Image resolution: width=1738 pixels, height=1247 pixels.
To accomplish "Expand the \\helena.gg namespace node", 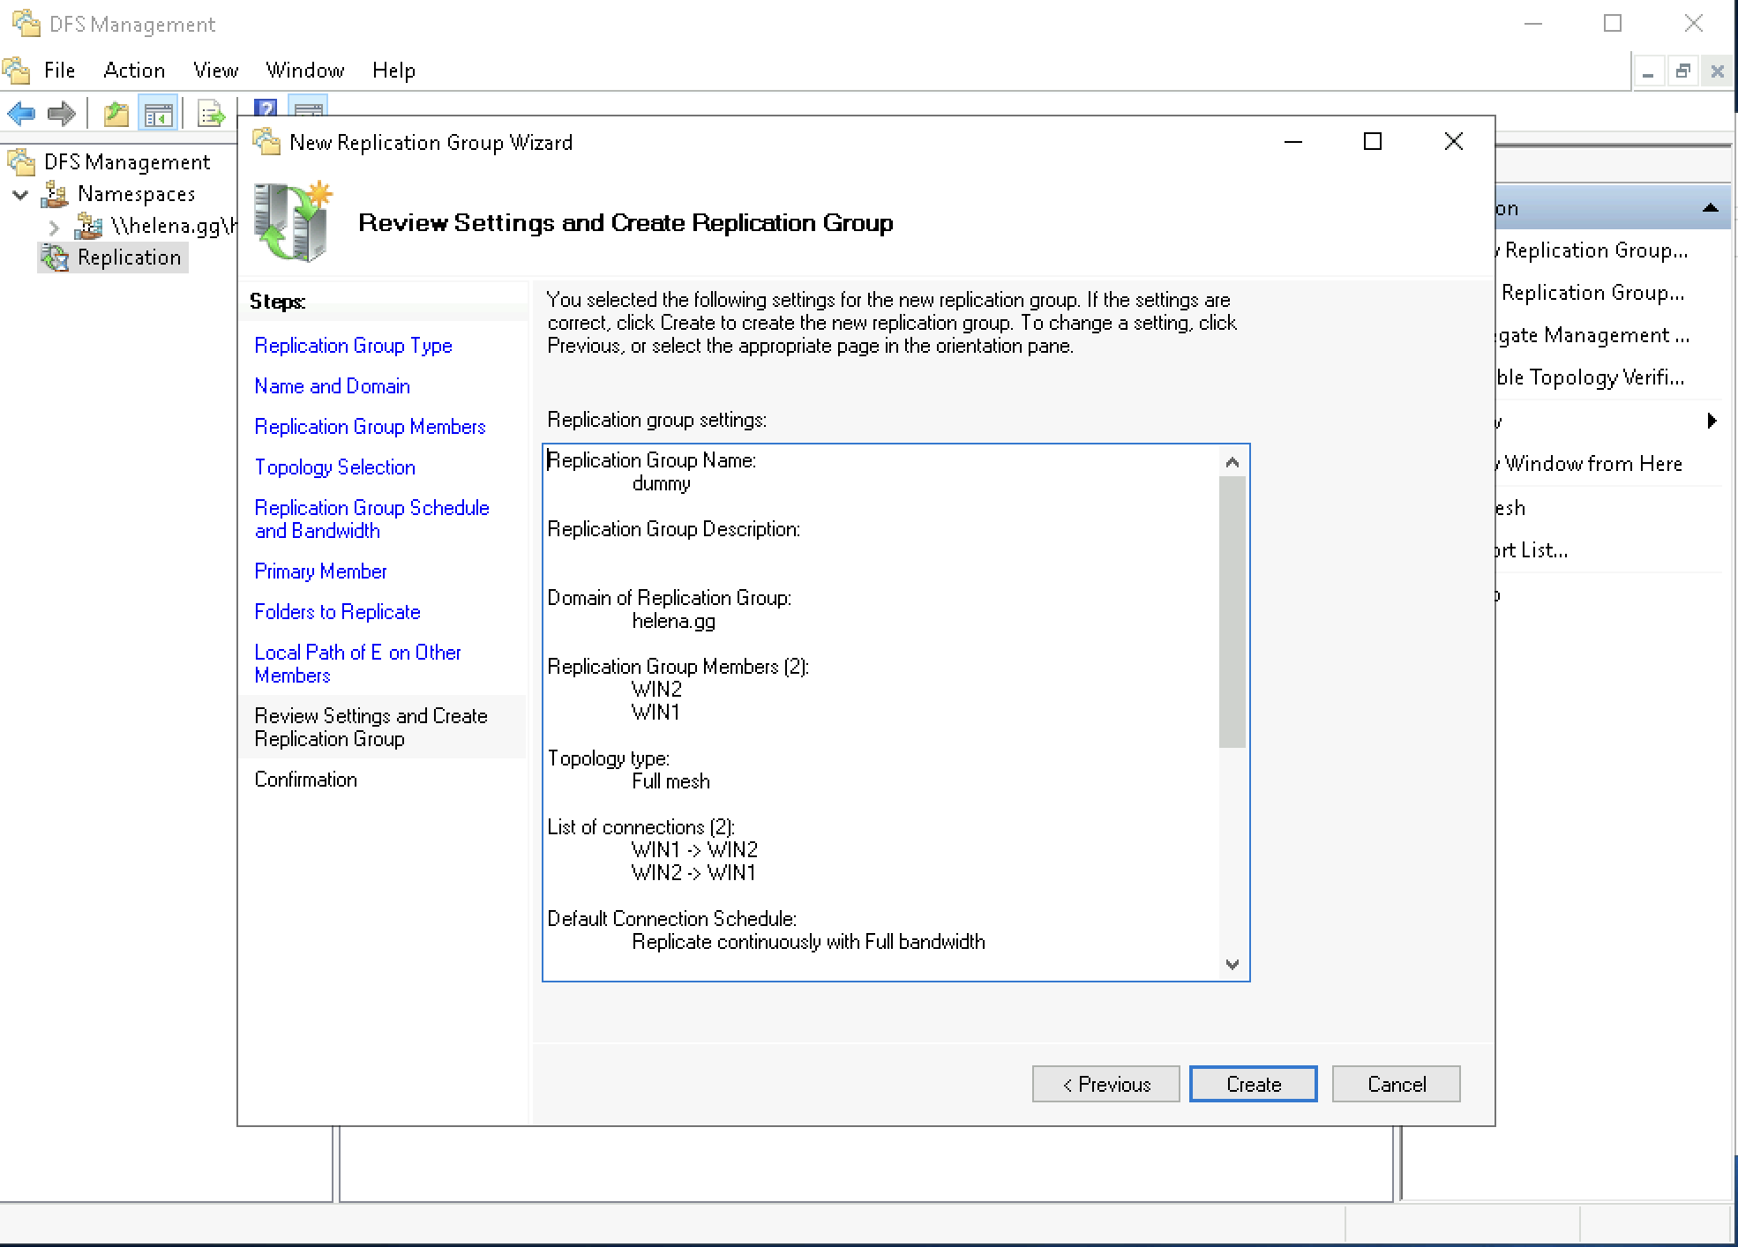I will [x=54, y=227].
